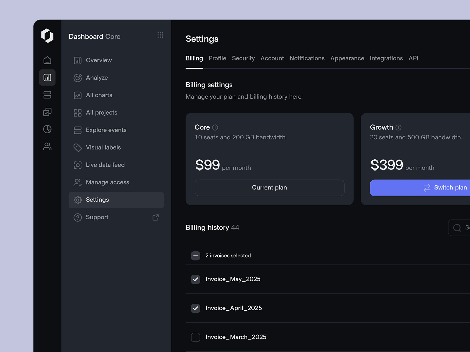Select the Home icon in the icon rail
Viewport: 470px width, 352px height.
47,60
